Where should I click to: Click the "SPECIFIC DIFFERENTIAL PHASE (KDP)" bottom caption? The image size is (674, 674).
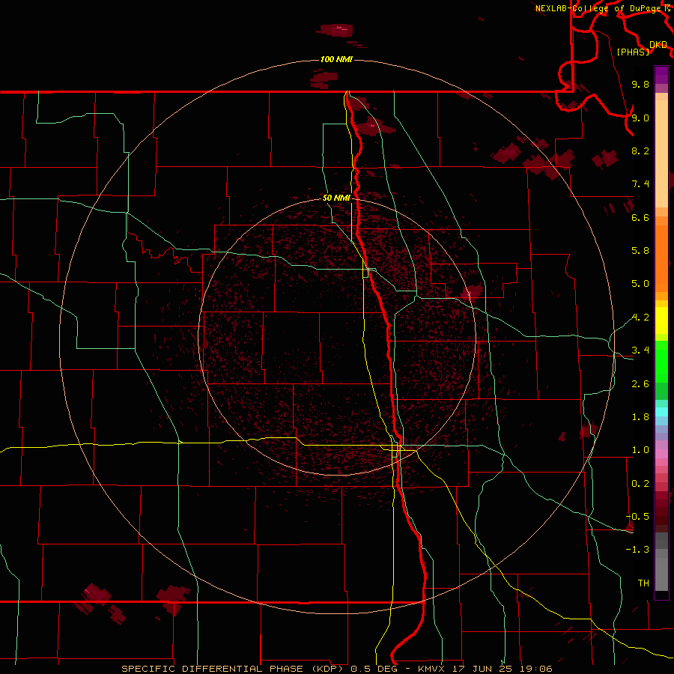pyautogui.click(x=232, y=669)
